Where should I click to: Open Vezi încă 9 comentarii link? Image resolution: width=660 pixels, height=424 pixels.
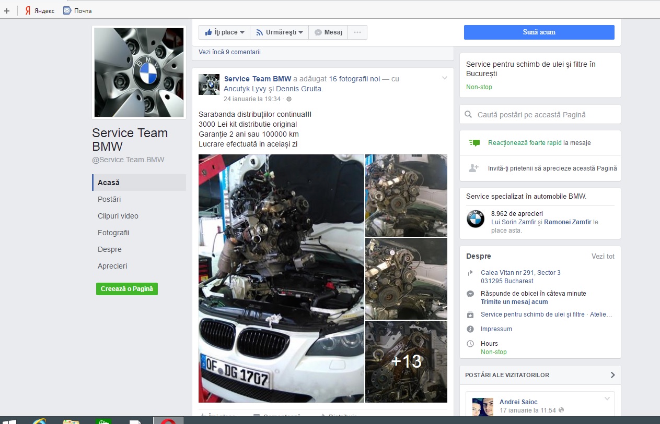click(x=229, y=52)
